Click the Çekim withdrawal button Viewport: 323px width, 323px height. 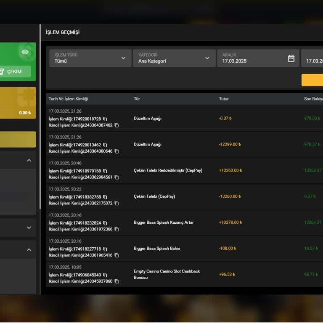pos(15,71)
